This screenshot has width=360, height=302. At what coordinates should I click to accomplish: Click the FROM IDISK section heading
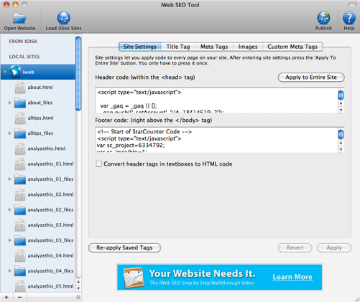click(23, 42)
